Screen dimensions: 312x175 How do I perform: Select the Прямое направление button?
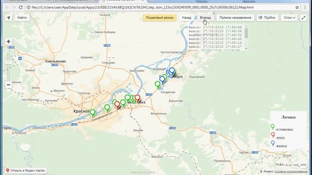pos(235,17)
